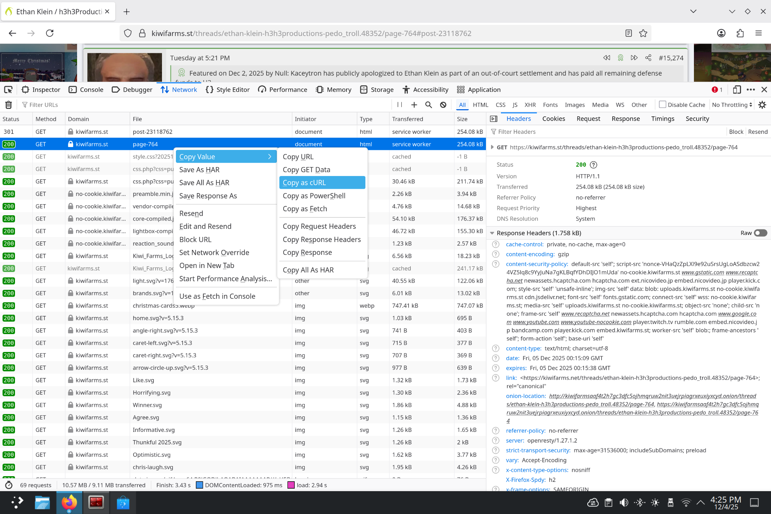Screen dimensions: 771x514
Task: Toggle Responsive Design Mode
Action: click(736, 90)
